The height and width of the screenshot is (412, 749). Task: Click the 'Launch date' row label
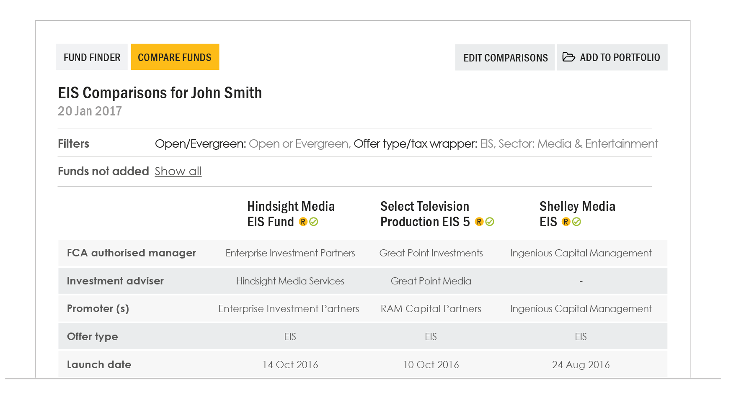coord(99,365)
